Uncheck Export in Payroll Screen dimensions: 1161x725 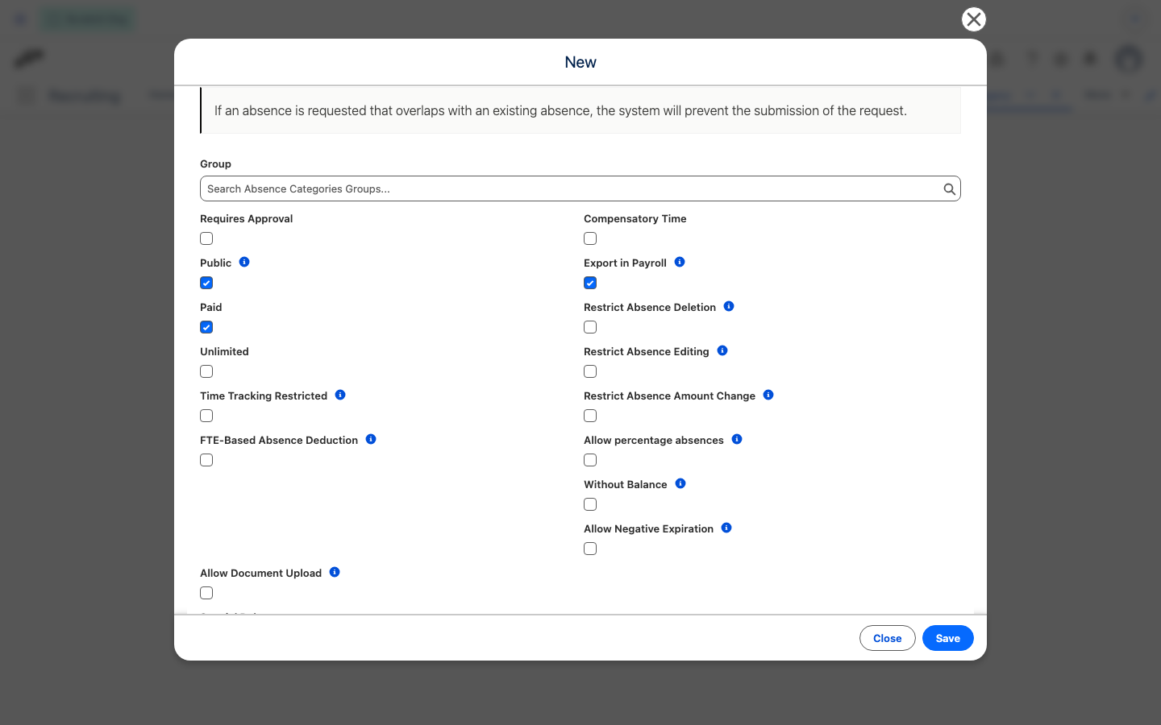click(x=590, y=283)
